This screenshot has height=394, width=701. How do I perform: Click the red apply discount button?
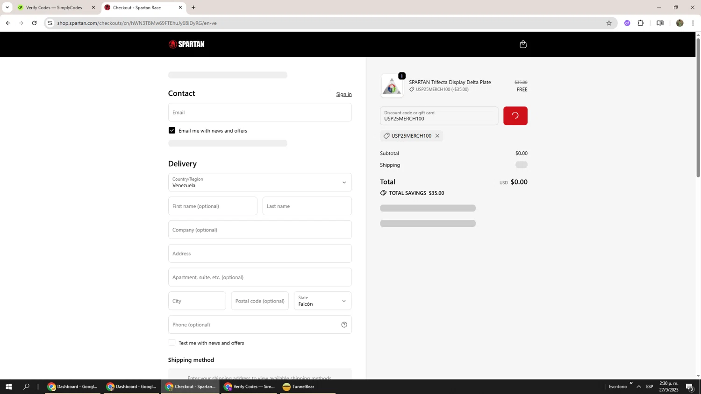point(515,116)
